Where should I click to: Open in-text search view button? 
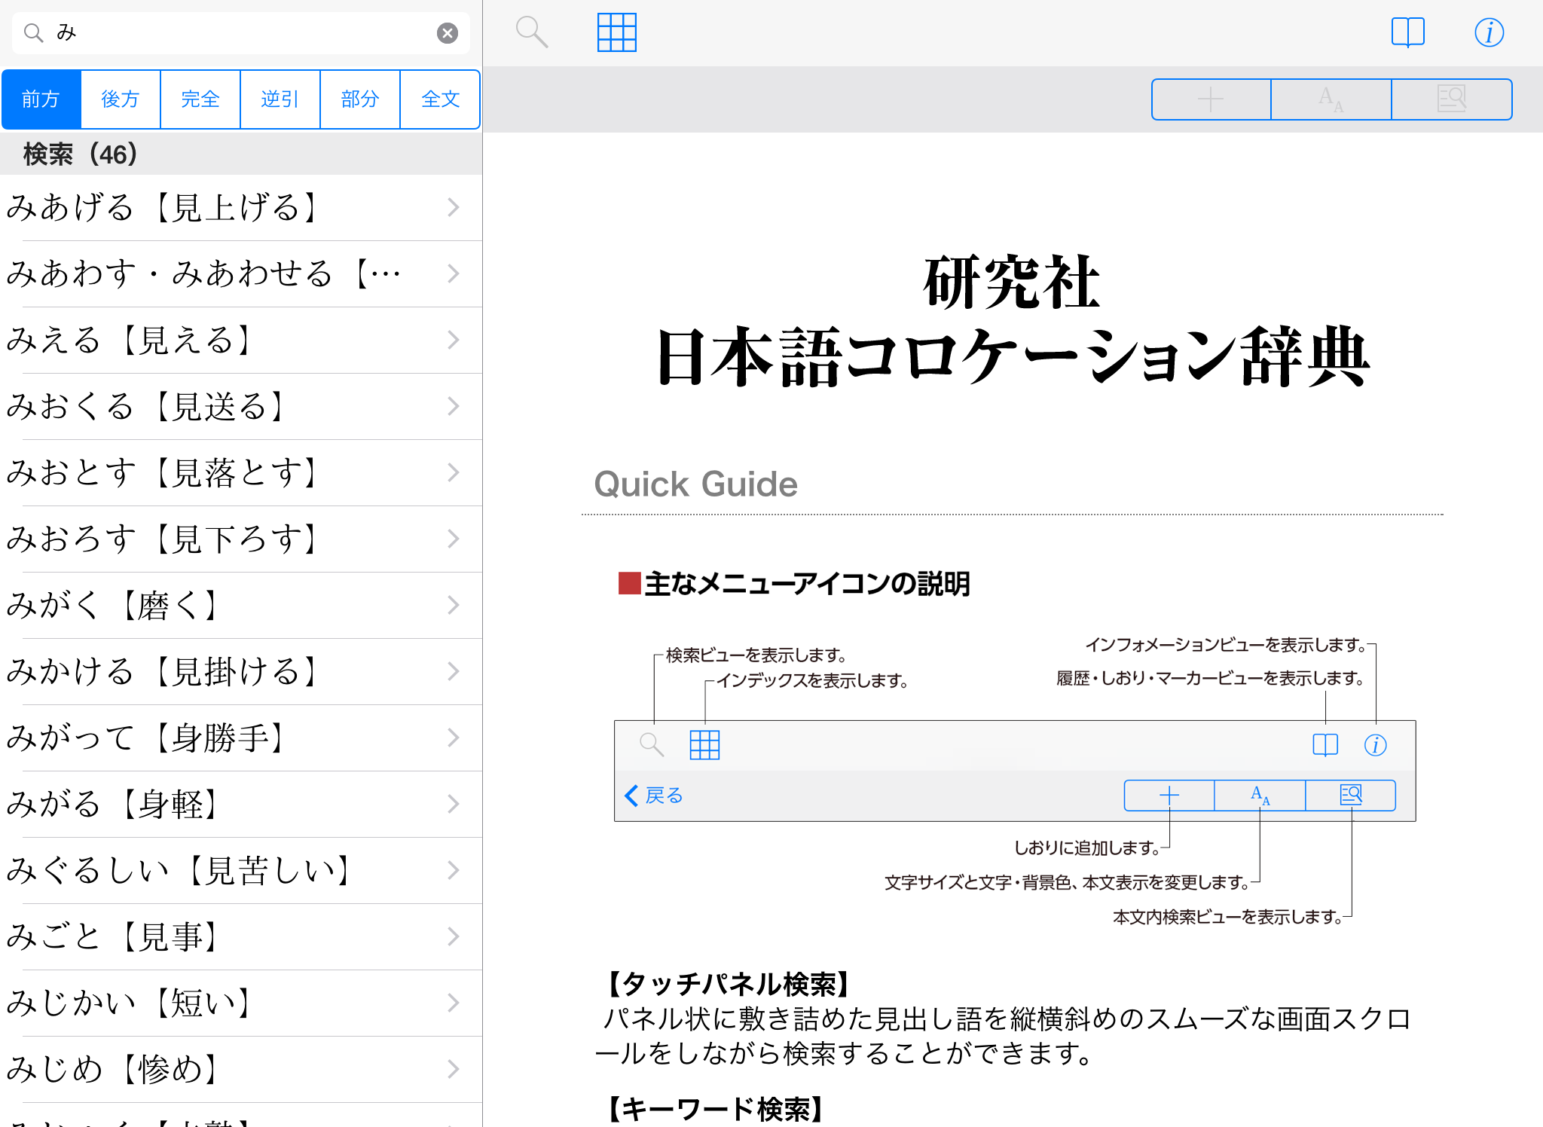coord(1451,99)
